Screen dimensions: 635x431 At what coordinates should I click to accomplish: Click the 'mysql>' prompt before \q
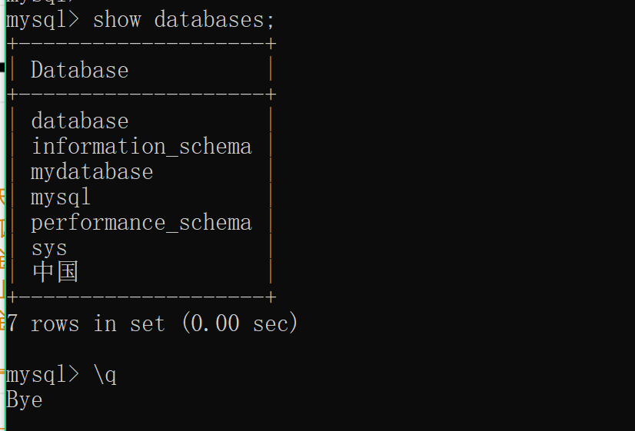pyautogui.click(x=42, y=374)
